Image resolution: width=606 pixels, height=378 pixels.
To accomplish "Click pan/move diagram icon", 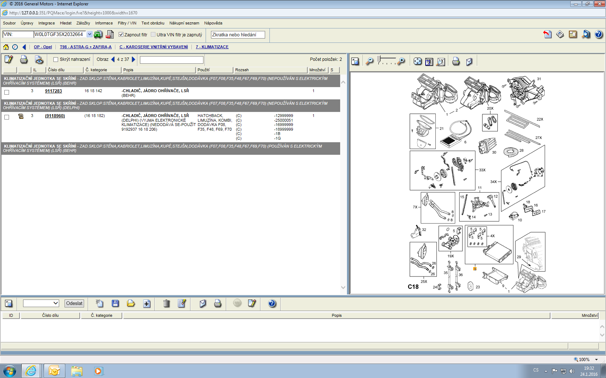I will point(417,62).
